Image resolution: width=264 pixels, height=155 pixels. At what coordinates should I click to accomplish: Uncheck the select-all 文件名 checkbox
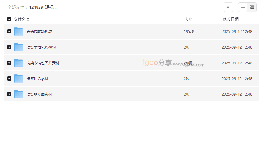point(9,19)
